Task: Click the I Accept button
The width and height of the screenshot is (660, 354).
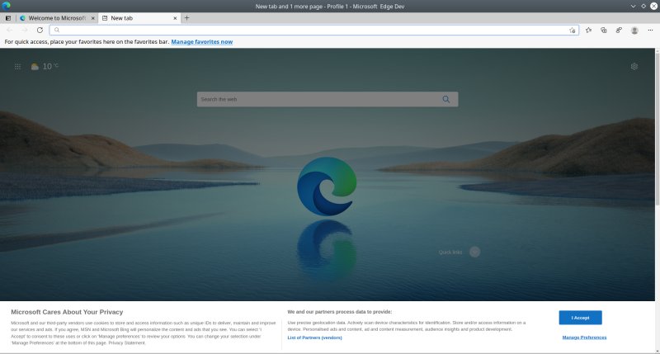Action: [581, 318]
